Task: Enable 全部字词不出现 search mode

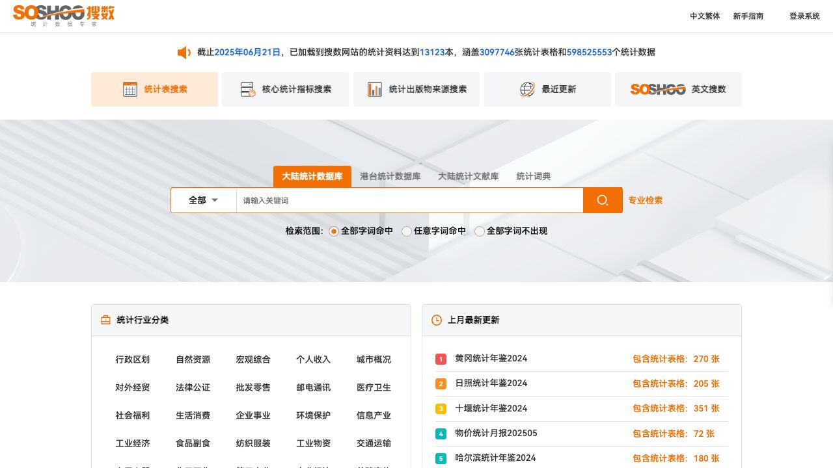Action: (x=480, y=231)
